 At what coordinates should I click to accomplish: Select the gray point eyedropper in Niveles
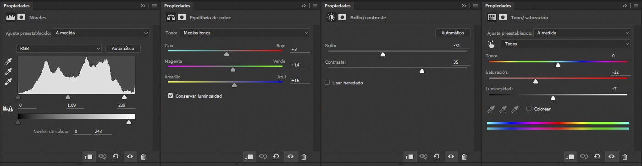[x=8, y=72]
